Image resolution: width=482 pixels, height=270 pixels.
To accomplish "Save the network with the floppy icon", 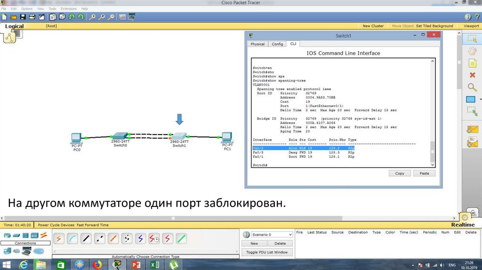I will [x=23, y=17].
